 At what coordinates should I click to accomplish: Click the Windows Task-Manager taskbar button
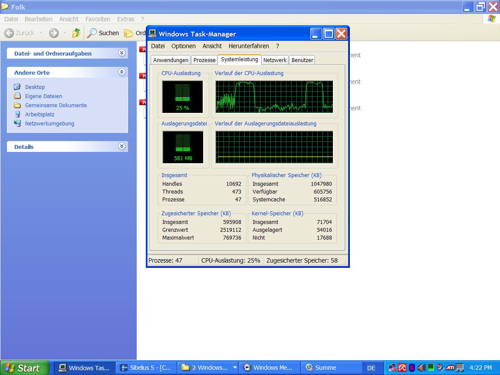84,368
